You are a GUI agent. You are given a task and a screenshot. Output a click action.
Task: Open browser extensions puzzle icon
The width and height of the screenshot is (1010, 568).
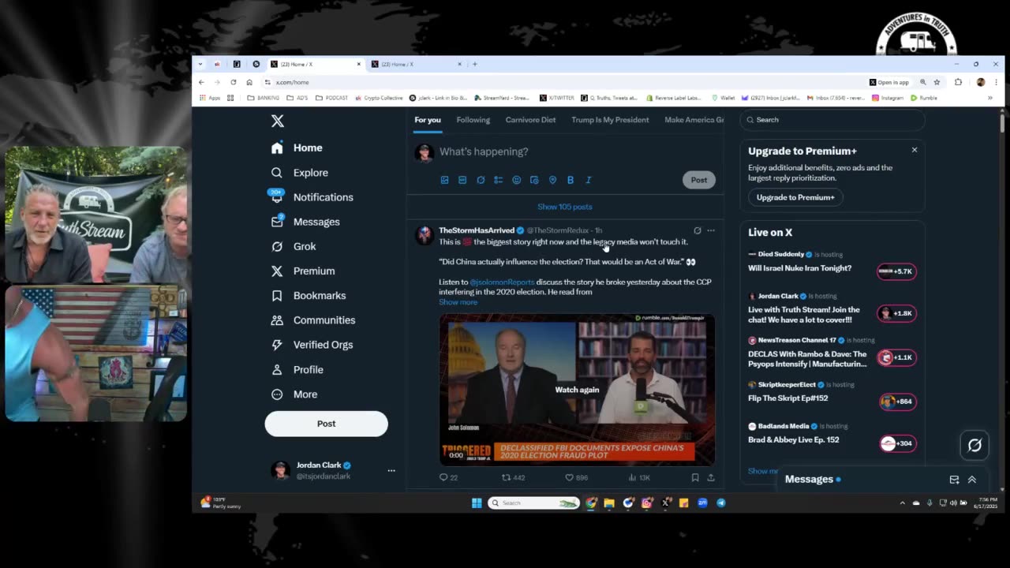[x=958, y=82]
